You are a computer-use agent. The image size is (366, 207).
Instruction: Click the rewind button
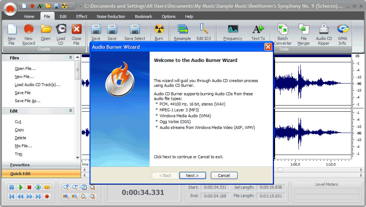click(x=21, y=196)
